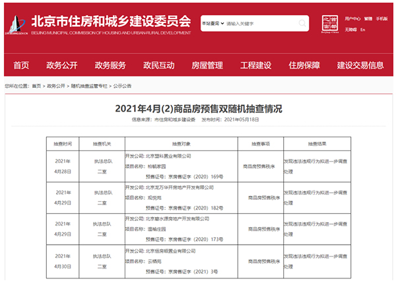Go to 首页 in the navigation bar
This screenshot has height=281, width=396.
(21, 65)
